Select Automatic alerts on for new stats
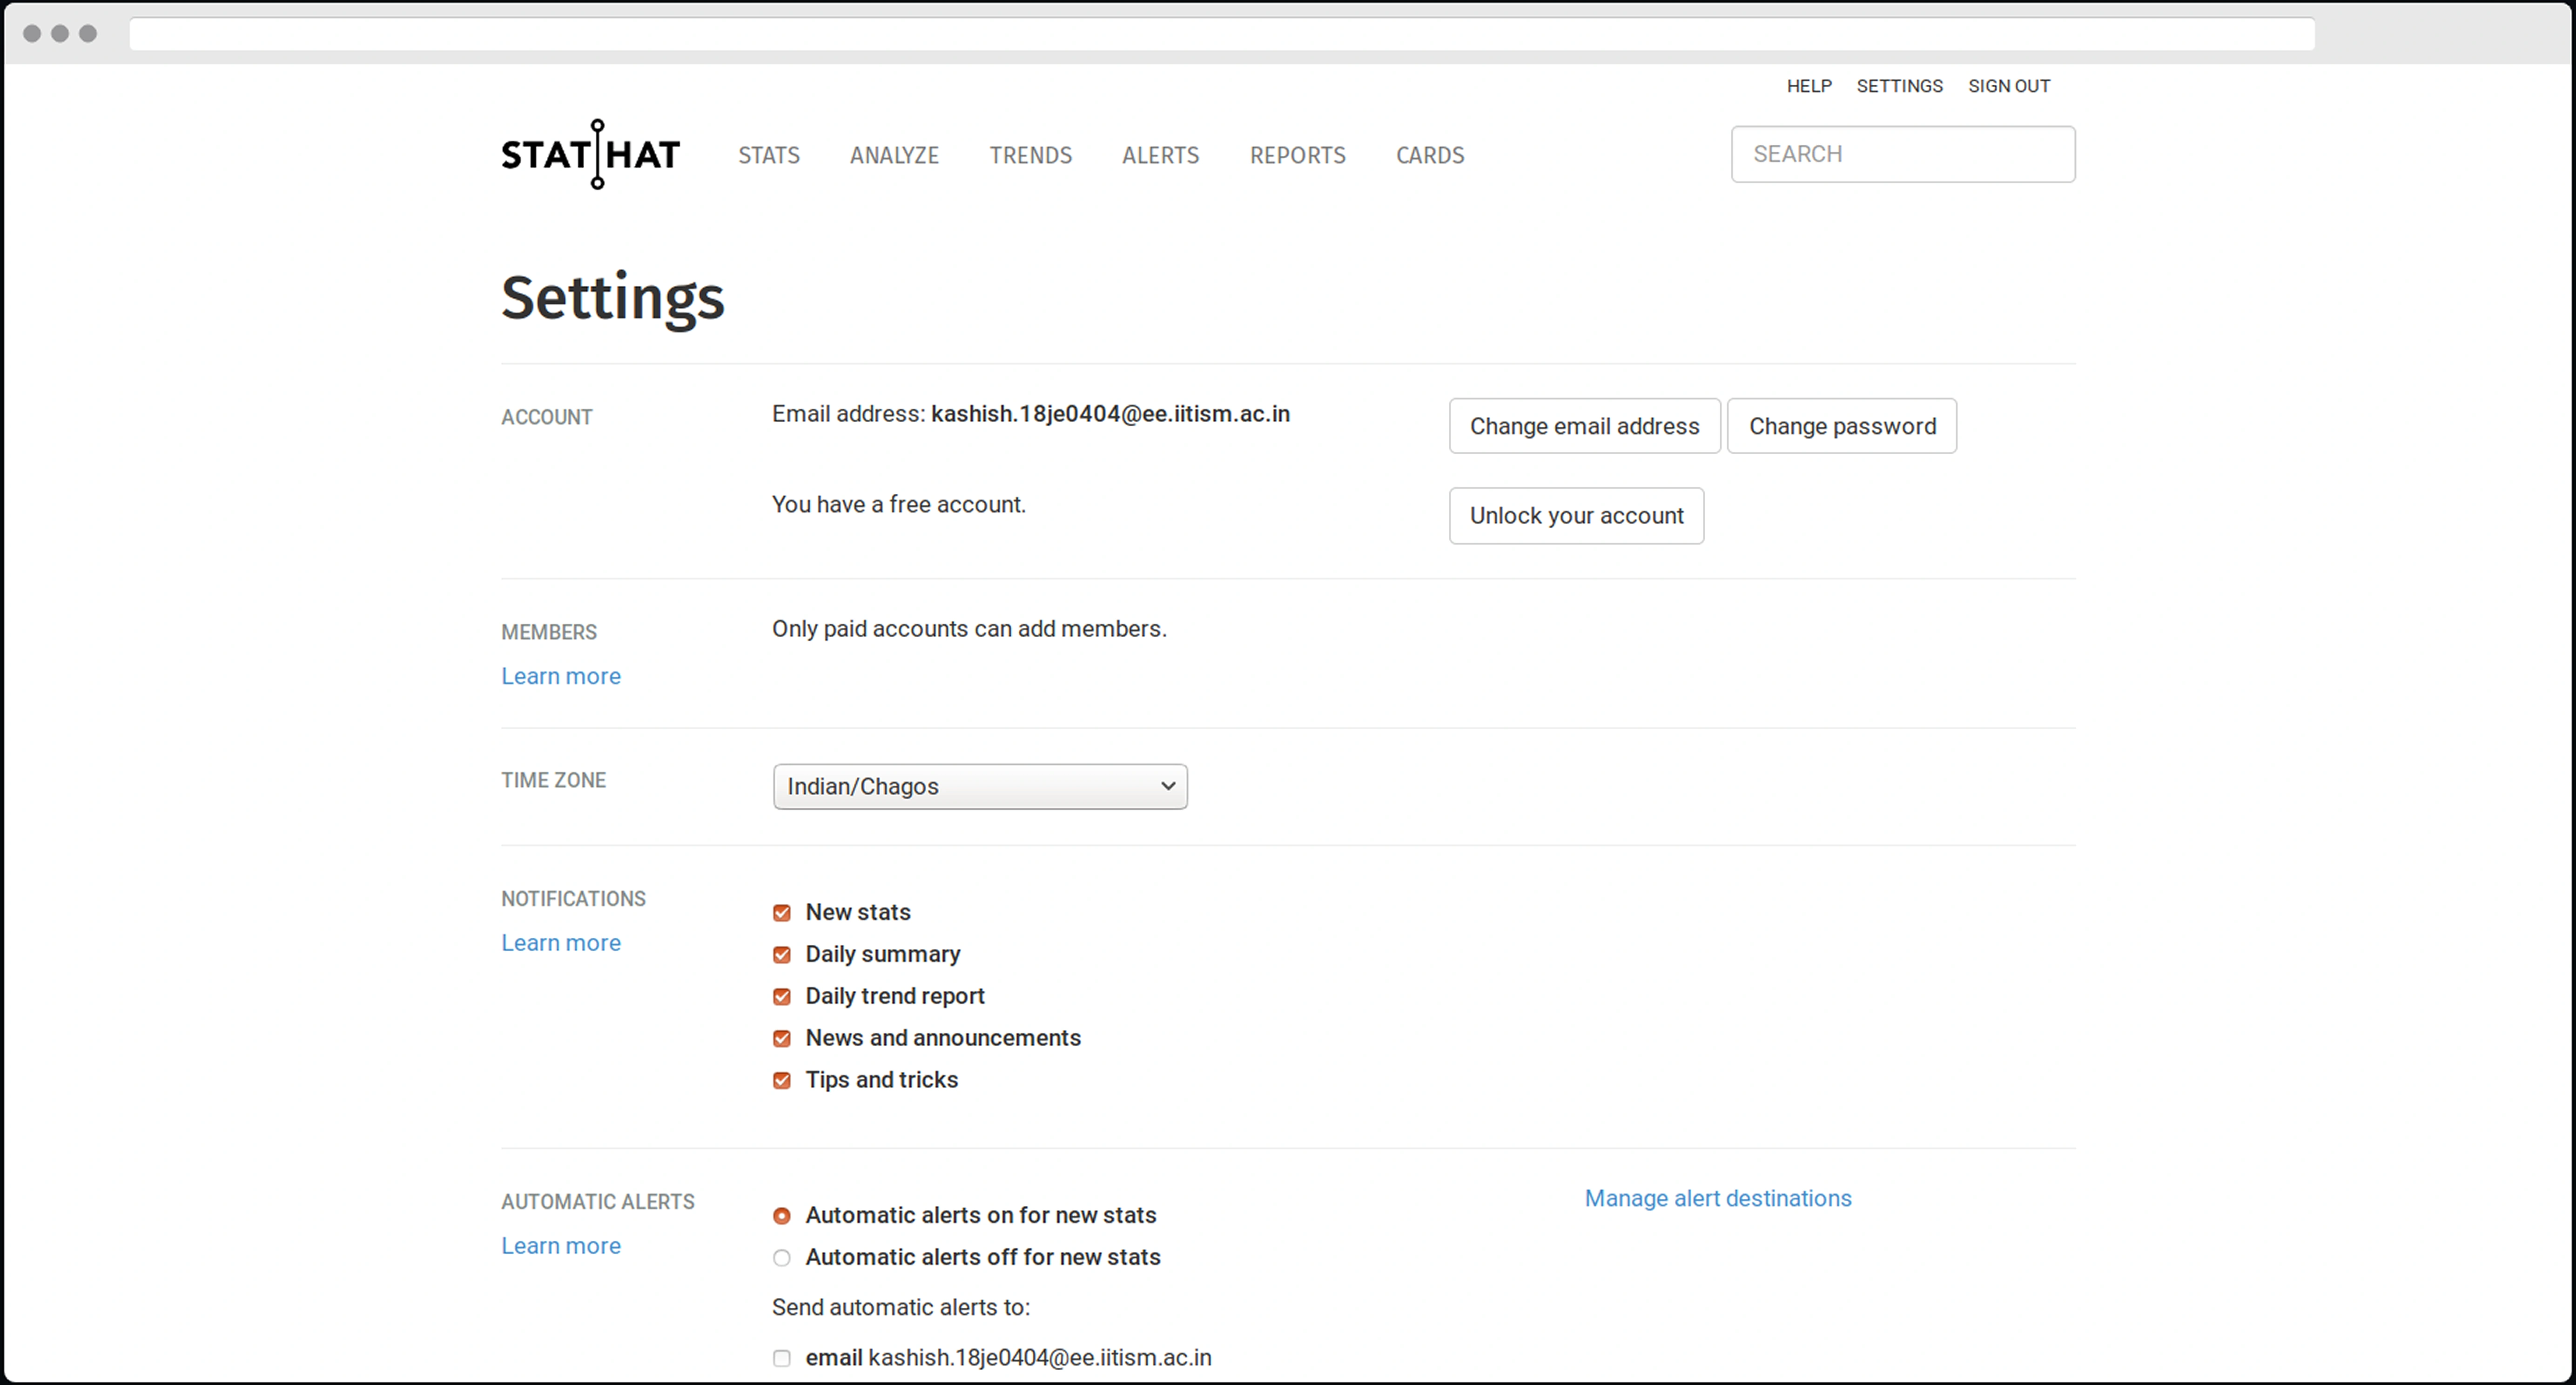 click(782, 1216)
